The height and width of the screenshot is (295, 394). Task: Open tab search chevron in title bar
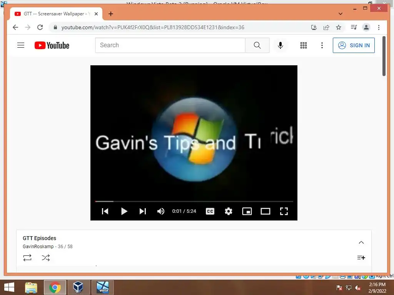[x=341, y=14]
